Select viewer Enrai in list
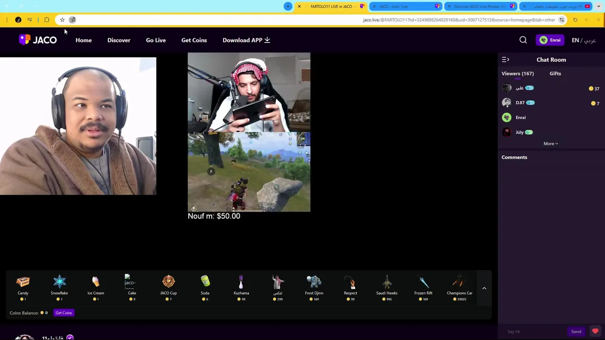This screenshot has width=605, height=340. point(551,118)
